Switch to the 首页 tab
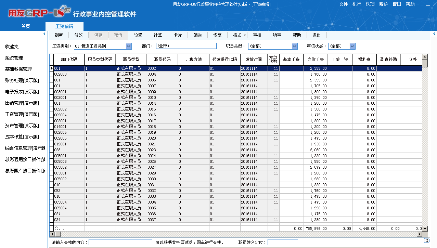Image resolution: width=437 pixels, height=248 pixels. [x=26, y=26]
